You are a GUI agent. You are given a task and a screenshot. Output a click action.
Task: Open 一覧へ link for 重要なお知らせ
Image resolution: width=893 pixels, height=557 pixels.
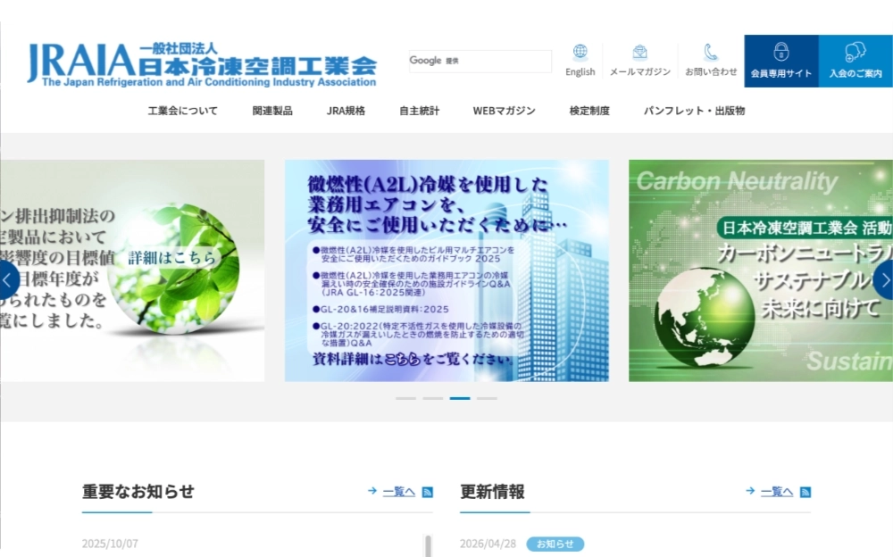tap(398, 492)
